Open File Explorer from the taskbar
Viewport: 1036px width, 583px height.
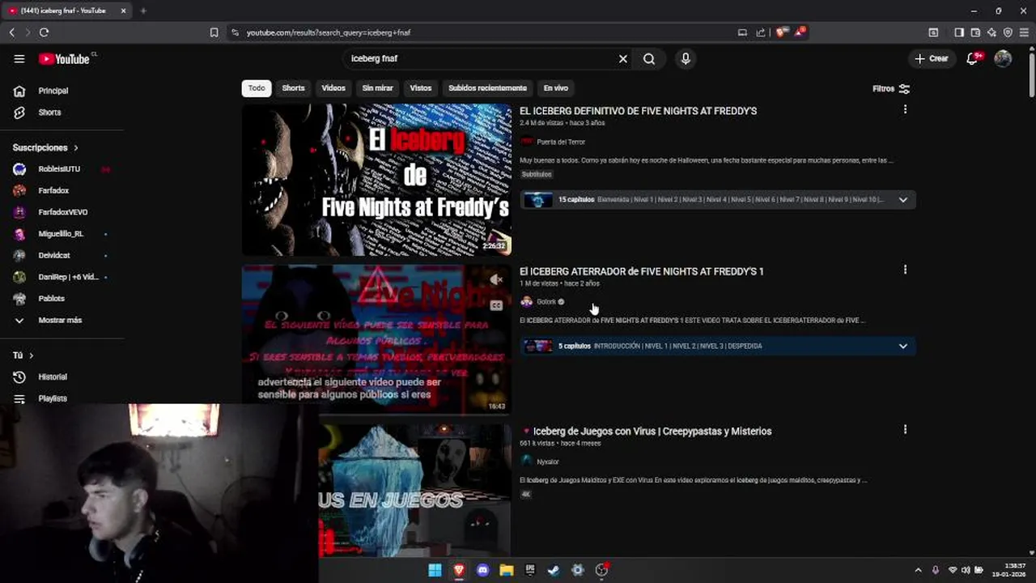coord(507,570)
